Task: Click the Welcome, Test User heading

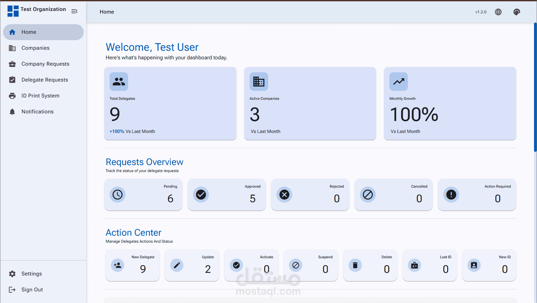Action: click(x=152, y=47)
